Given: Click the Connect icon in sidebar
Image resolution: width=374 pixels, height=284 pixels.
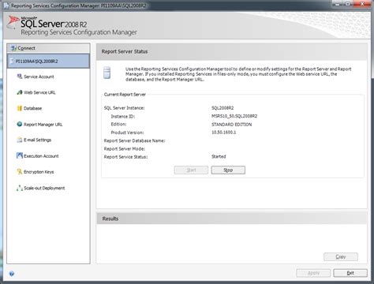Looking at the screenshot, I should pos(13,48).
